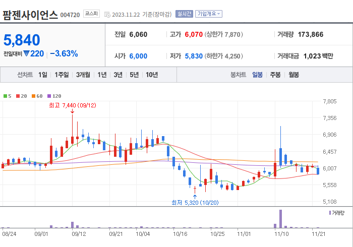Click the red arrow under the 최고 label

pyautogui.click(x=72, y=111)
